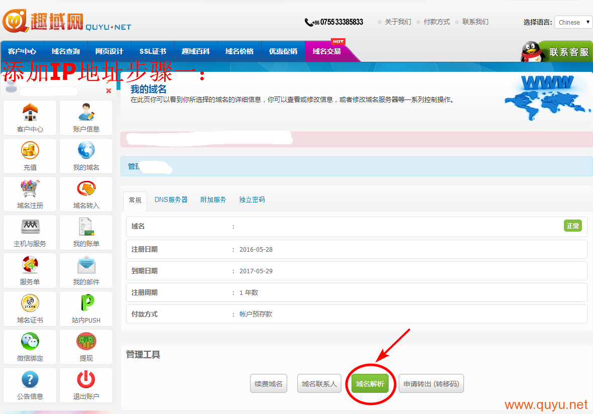Image resolution: width=593 pixels, height=414 pixels.
Task: Close the user panel with red X
Action: [108, 91]
